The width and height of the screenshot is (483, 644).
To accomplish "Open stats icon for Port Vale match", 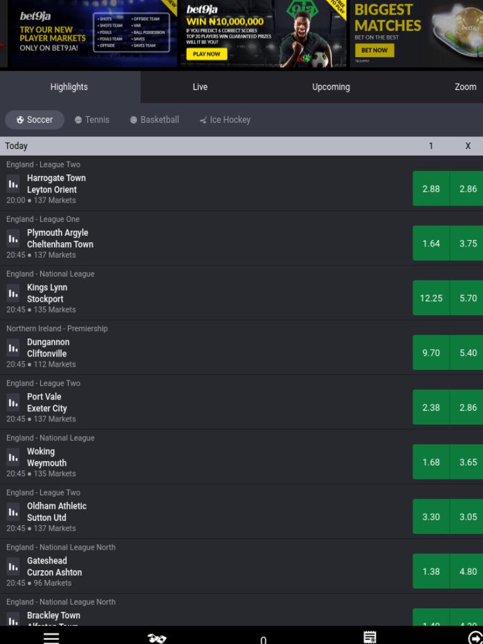I will [x=13, y=402].
